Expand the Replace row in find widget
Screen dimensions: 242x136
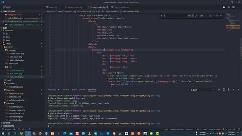tap(161, 15)
